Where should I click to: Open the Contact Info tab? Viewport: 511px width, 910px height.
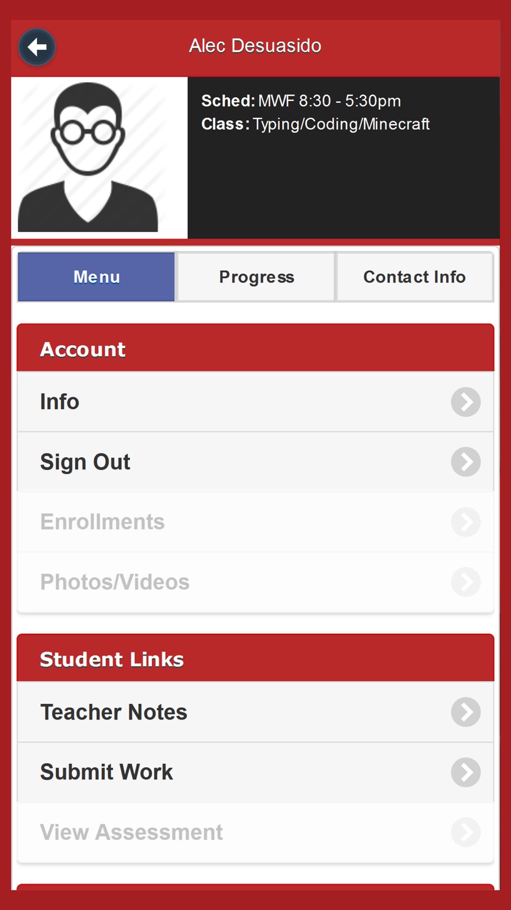(x=414, y=277)
